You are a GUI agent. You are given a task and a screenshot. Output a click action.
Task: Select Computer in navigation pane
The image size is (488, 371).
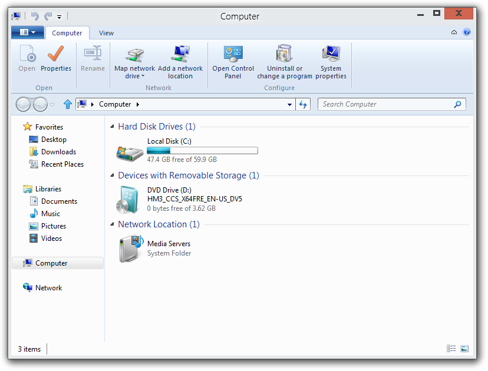point(58,263)
